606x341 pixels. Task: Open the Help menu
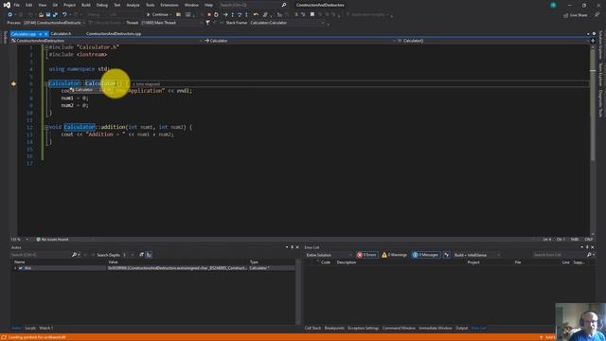(208, 5)
